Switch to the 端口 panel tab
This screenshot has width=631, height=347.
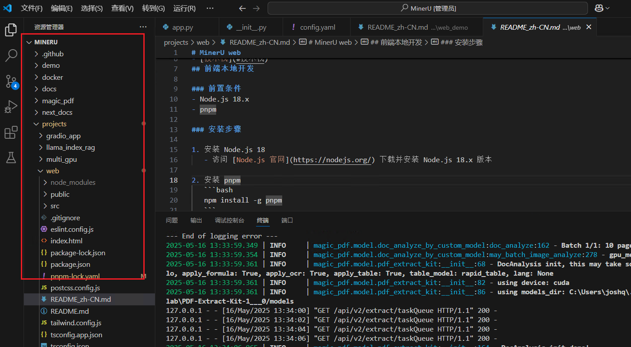click(287, 220)
